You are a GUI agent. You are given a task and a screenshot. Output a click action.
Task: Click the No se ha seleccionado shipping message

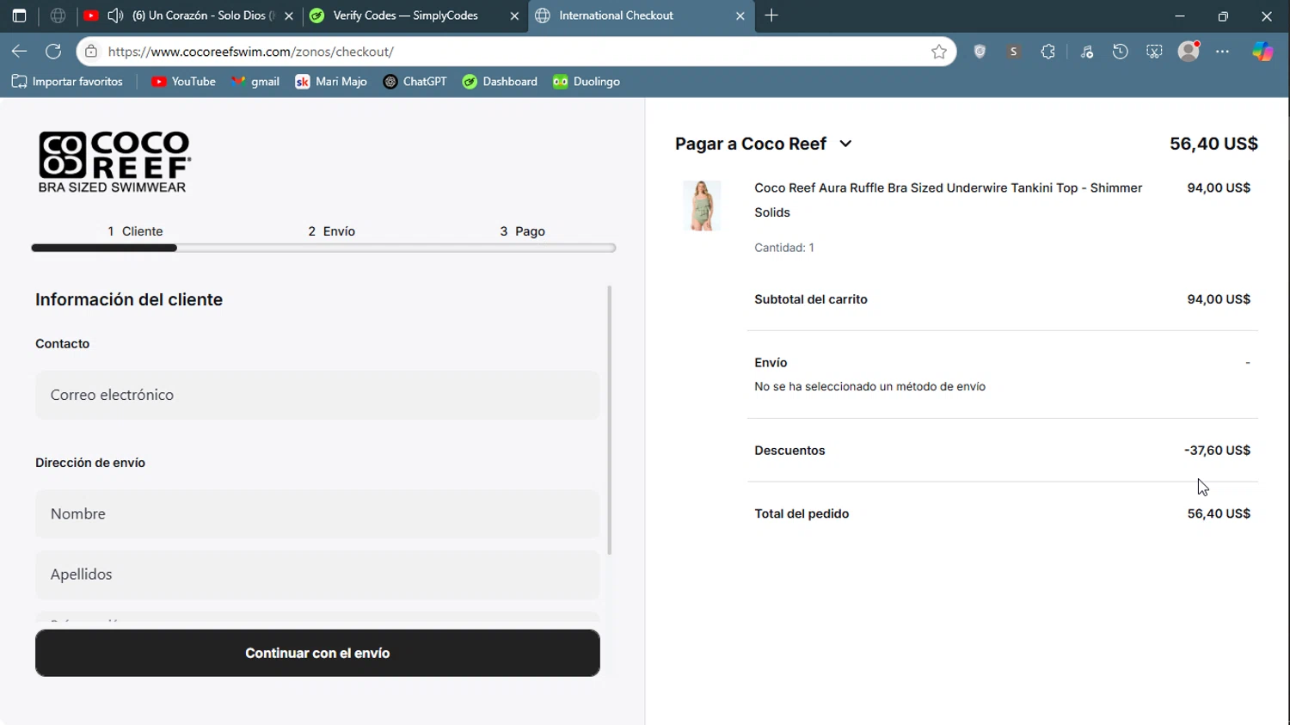tap(869, 387)
